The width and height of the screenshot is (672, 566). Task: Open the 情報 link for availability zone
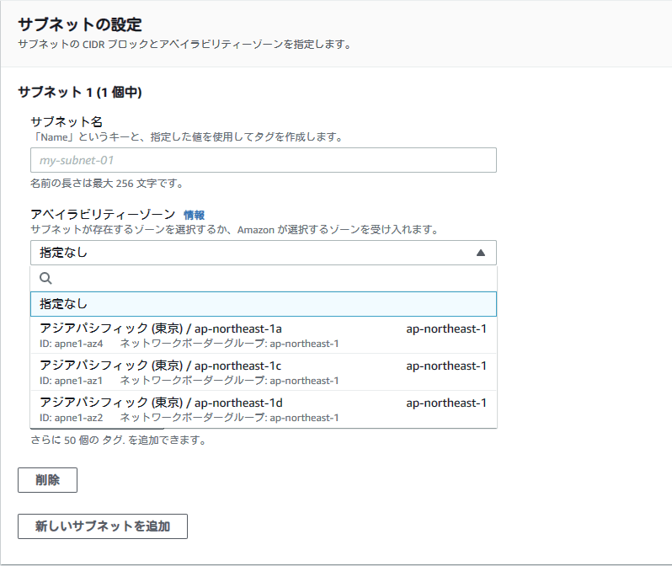click(x=194, y=215)
